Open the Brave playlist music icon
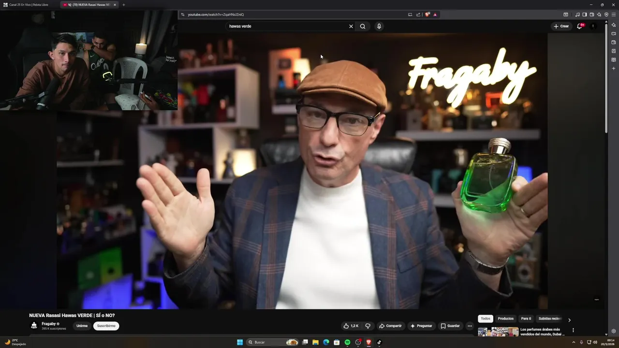619x348 pixels. tap(577, 14)
